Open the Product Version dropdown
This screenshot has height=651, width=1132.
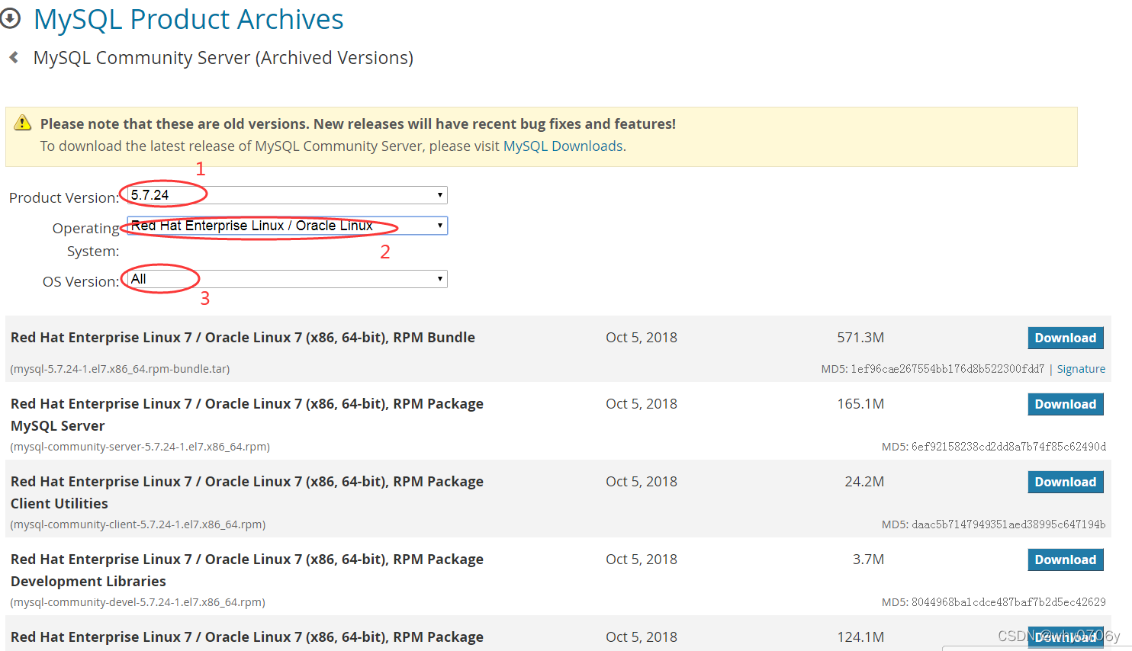coord(287,195)
